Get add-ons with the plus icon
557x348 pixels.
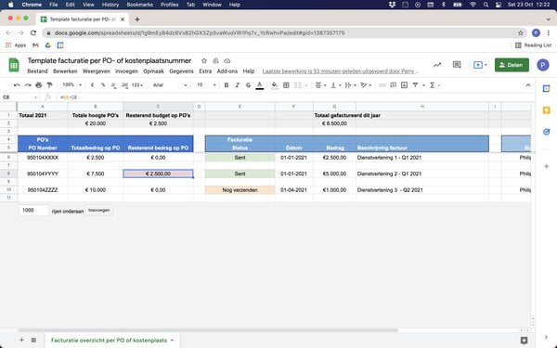pos(547,166)
